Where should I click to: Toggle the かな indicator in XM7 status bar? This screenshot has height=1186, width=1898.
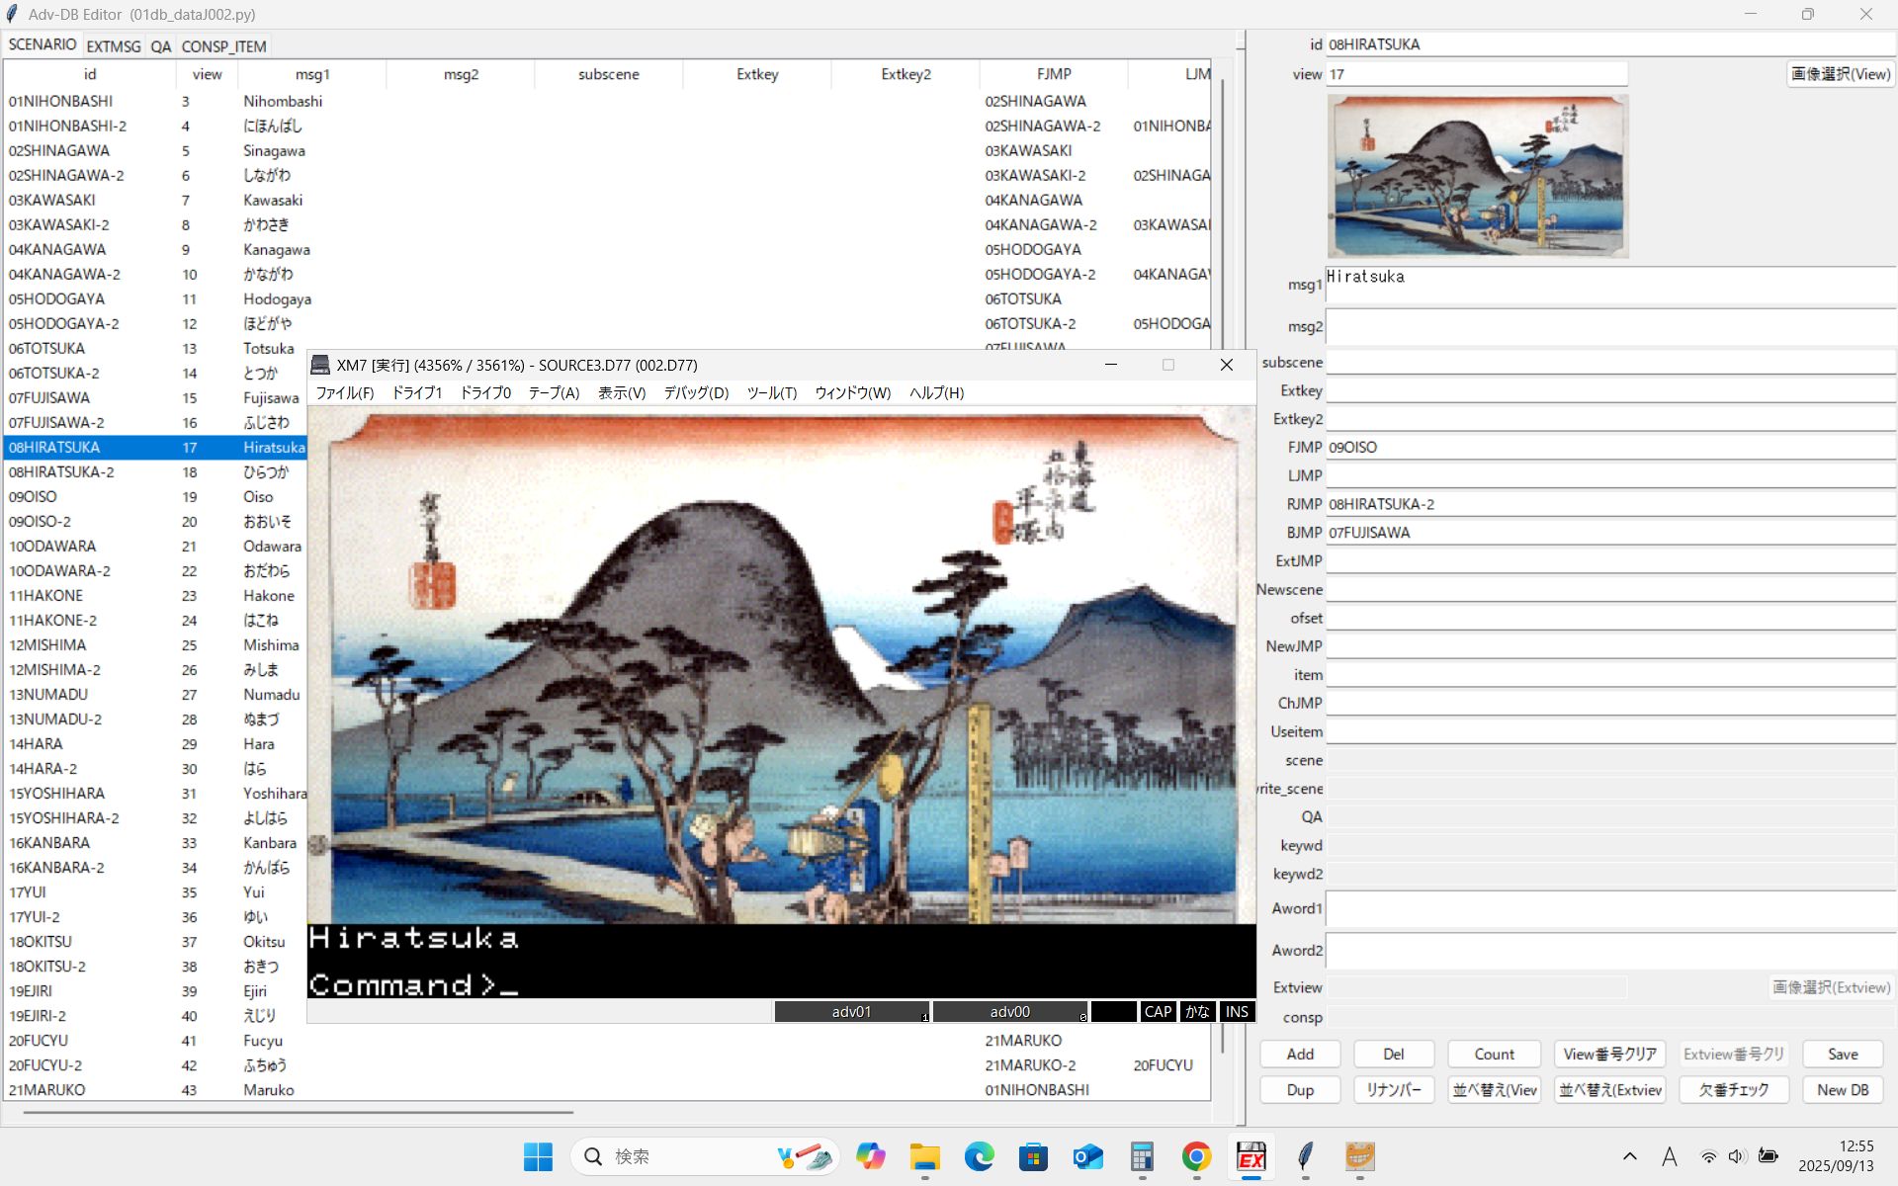coord(1197,1011)
